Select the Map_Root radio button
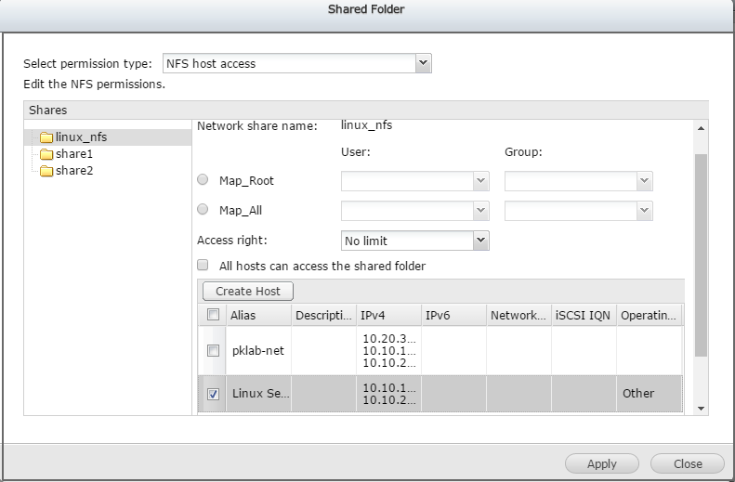 click(x=203, y=181)
